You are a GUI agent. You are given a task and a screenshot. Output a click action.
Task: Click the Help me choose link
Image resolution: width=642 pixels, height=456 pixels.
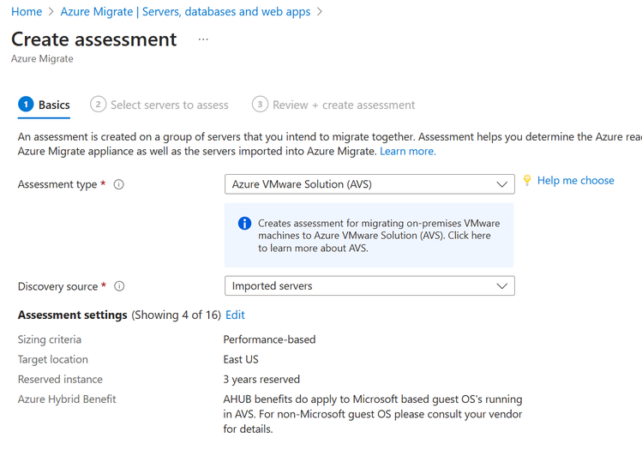tap(575, 180)
